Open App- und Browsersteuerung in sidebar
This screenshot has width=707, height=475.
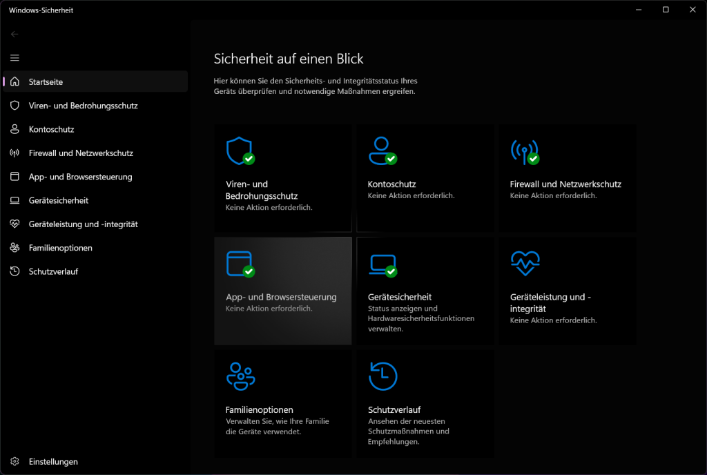click(x=80, y=177)
